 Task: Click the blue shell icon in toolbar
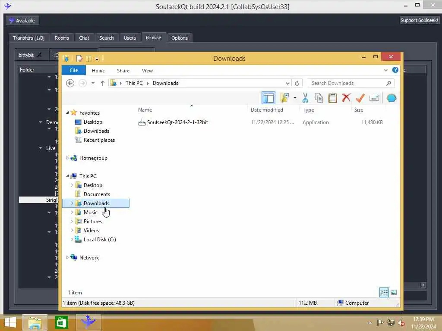(x=391, y=98)
